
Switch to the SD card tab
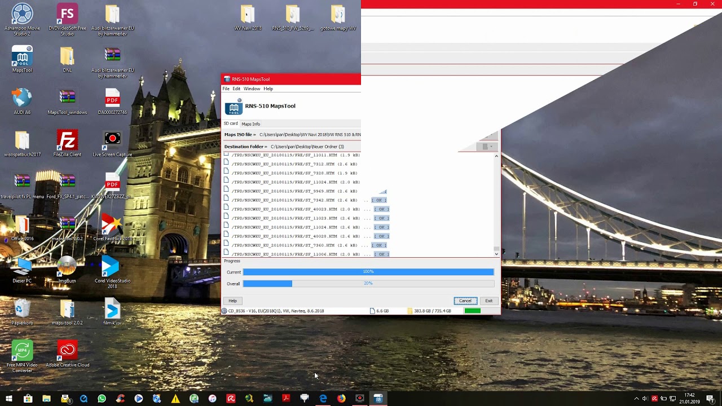click(231, 123)
